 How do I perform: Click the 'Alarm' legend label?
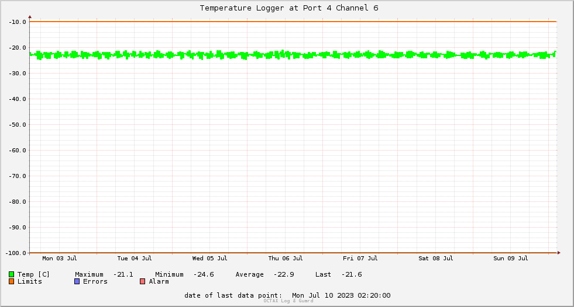[x=159, y=281]
